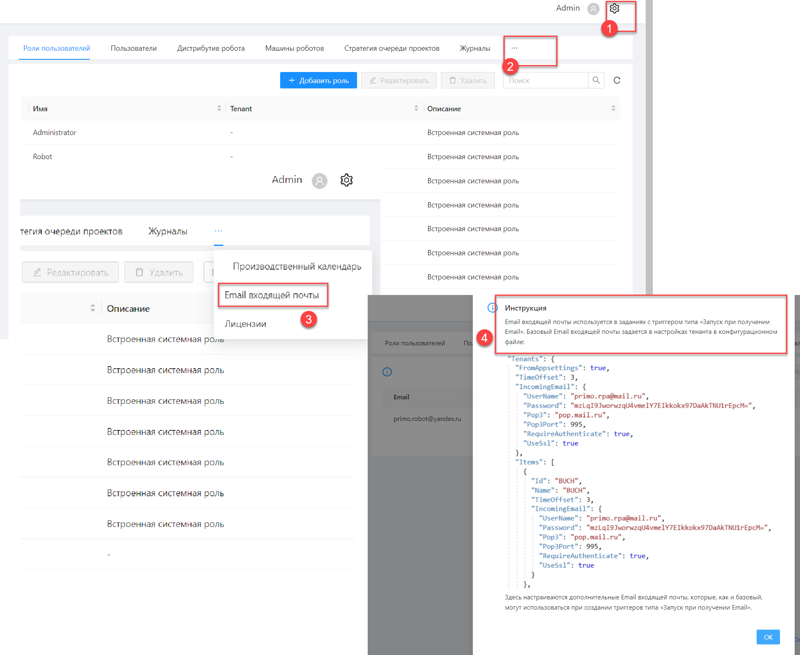The height and width of the screenshot is (655, 800).
Task: Click the Добавить роль button
Action: click(319, 81)
